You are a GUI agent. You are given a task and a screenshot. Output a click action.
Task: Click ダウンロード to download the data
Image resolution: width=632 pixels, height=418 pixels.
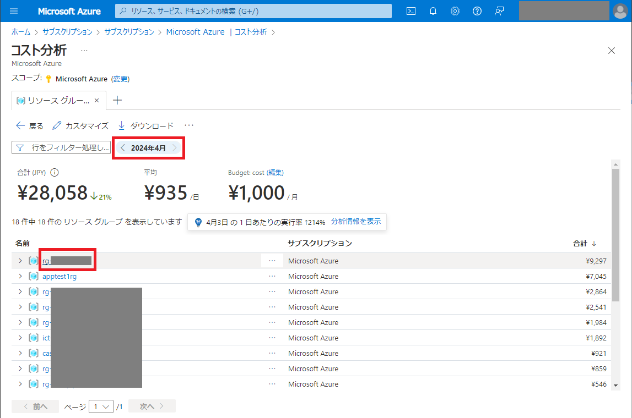pos(146,126)
